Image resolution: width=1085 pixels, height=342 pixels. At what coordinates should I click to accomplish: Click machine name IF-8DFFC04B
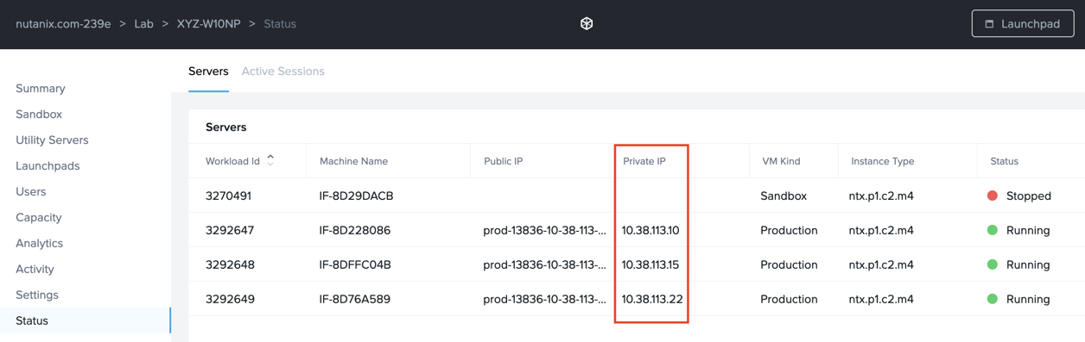coord(355,264)
